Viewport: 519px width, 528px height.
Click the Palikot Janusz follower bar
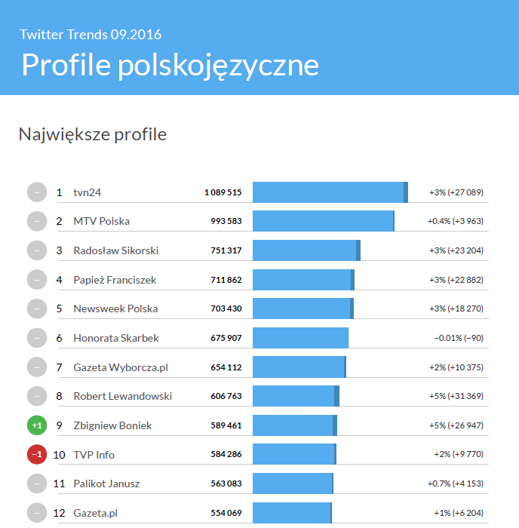(293, 483)
